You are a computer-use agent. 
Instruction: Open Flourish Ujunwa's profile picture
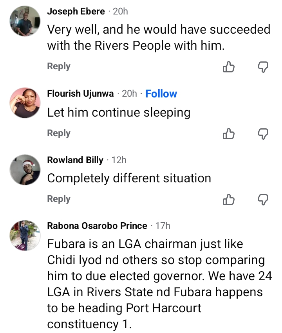coord(25,103)
